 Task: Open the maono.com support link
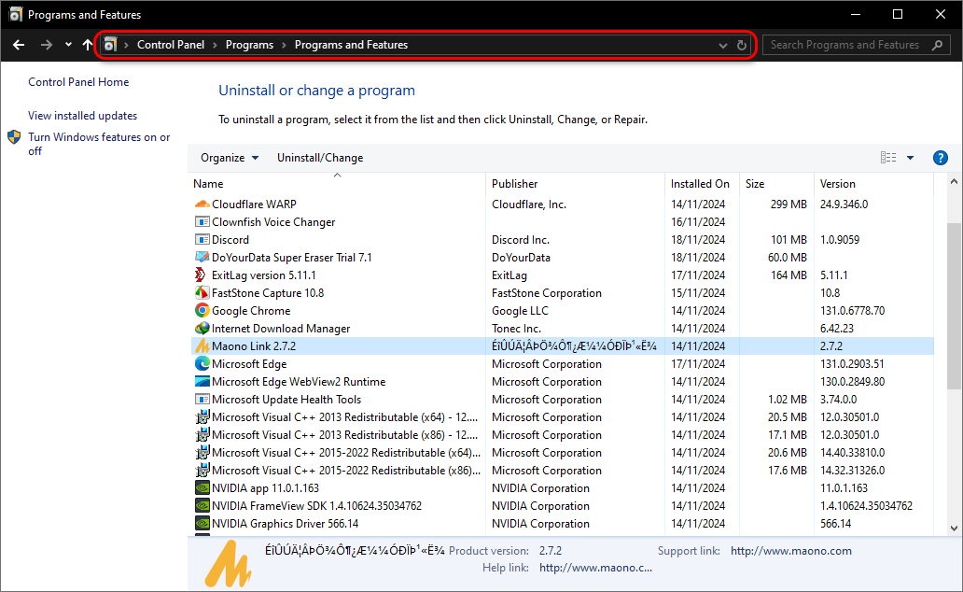click(791, 551)
